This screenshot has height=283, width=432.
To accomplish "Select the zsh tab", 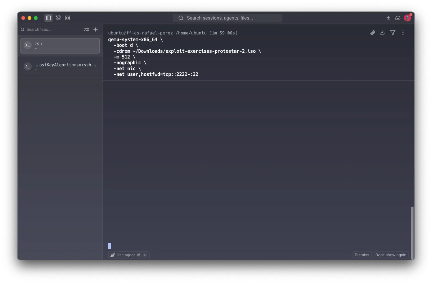I will pos(60,46).
